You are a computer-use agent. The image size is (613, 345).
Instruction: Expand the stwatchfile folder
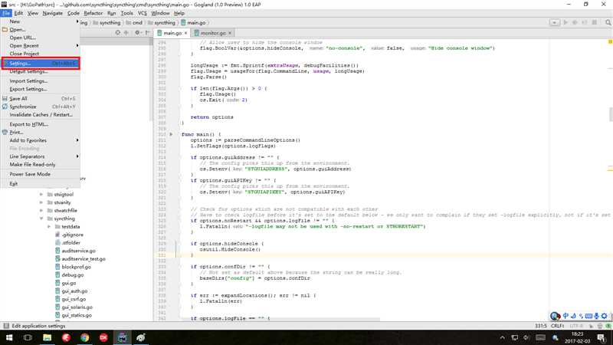41,210
